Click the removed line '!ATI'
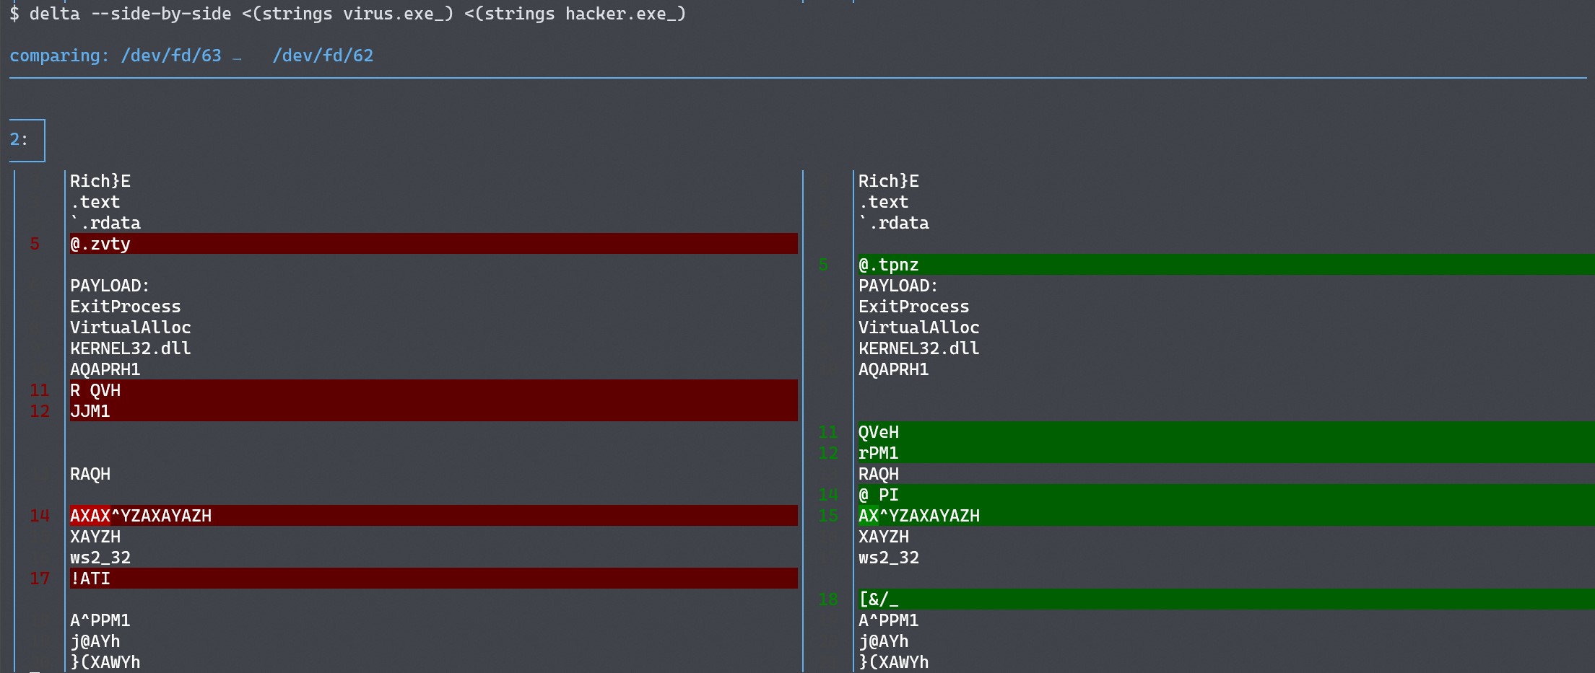Image resolution: width=1595 pixels, height=673 pixels. 433,579
